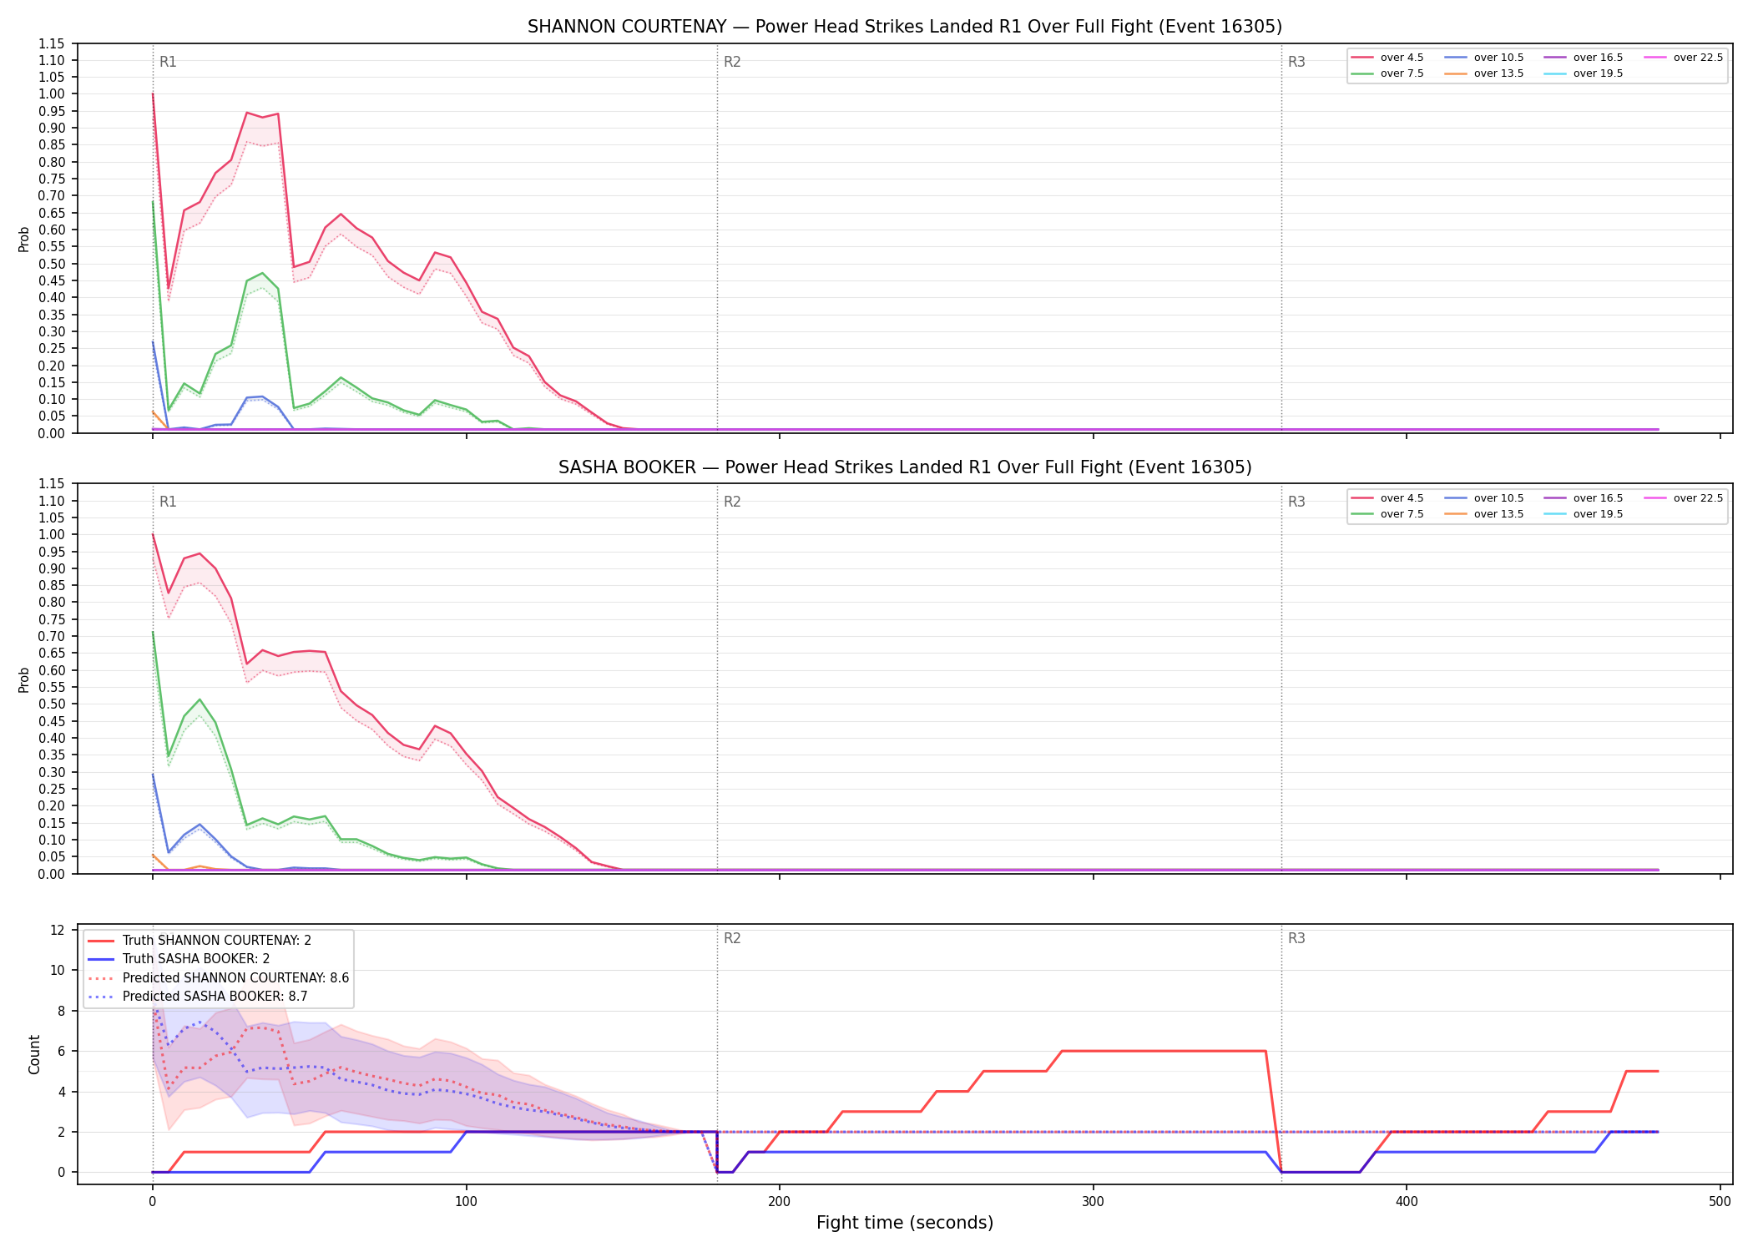Pick 'over 19.5' in the Sasha Booker legend
1753x1252 pixels.
tap(1584, 514)
